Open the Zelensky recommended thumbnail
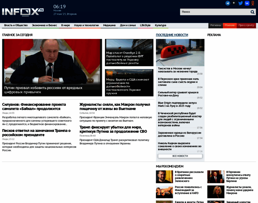The width and height of the screenshot is (258, 203). 164,177
